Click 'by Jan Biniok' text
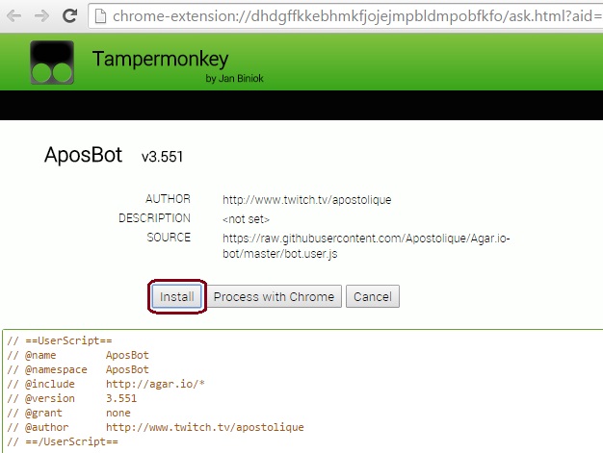This screenshot has height=453, width=603. (234, 78)
